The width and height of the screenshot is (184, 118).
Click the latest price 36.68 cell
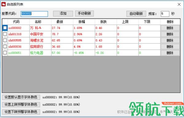[x=62, y=46]
